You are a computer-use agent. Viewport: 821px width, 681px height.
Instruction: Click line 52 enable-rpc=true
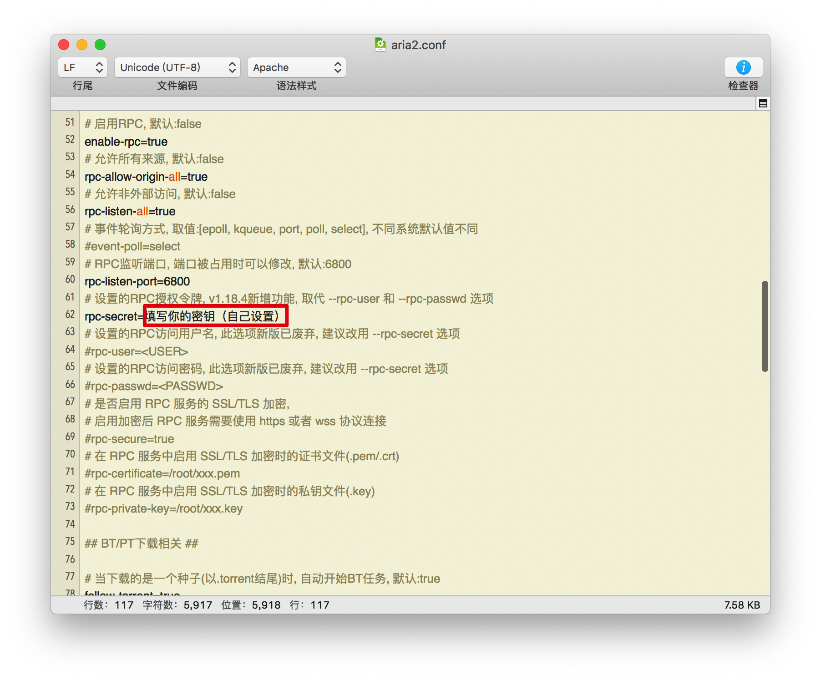click(x=126, y=142)
